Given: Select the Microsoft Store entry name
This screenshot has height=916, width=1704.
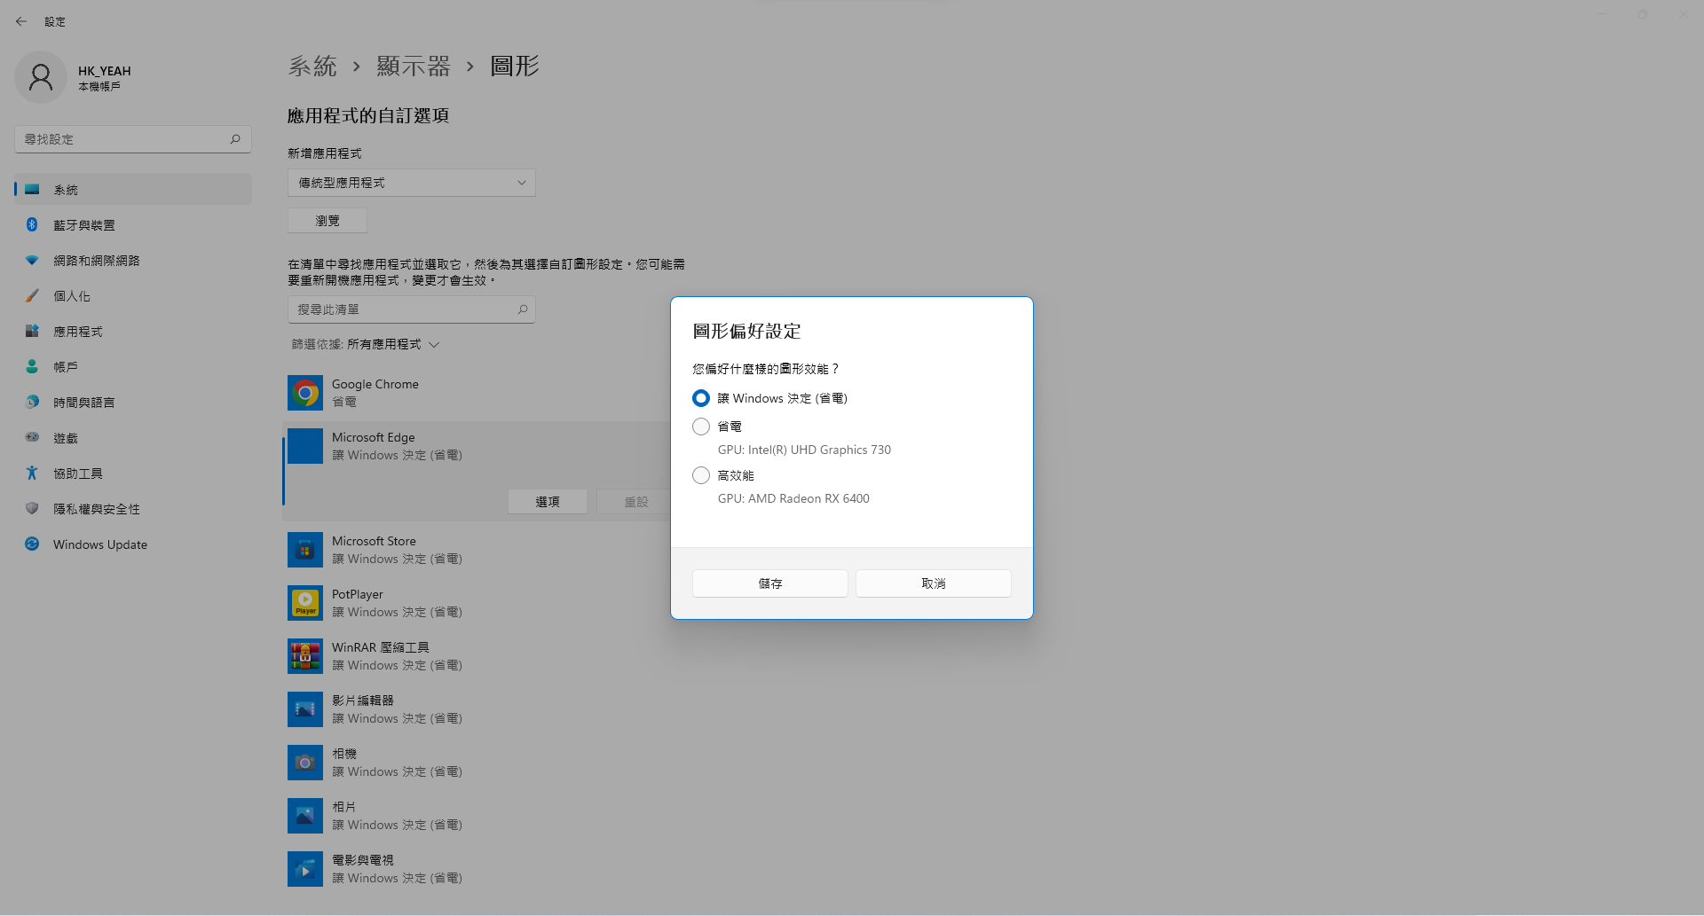Looking at the screenshot, I should (374, 541).
